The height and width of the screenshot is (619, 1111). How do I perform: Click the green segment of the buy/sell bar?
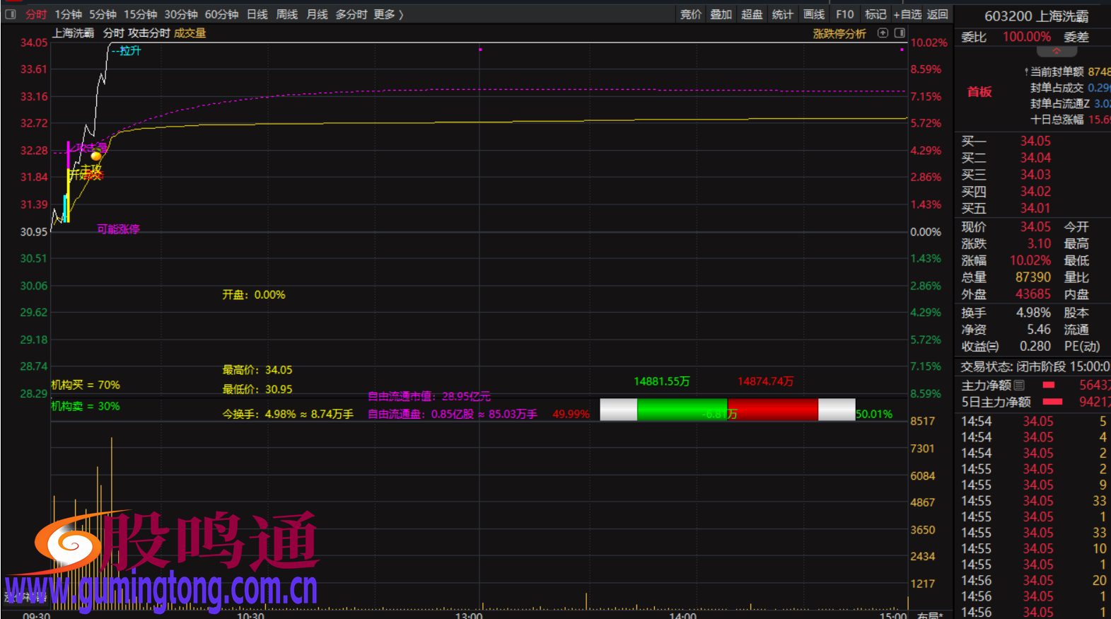[x=681, y=410]
